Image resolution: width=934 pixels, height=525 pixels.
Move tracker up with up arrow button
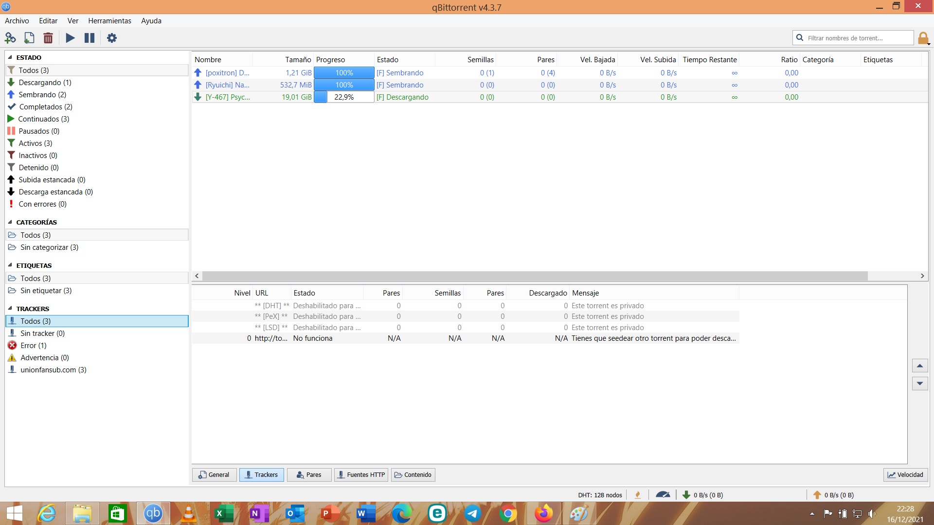[x=920, y=366]
